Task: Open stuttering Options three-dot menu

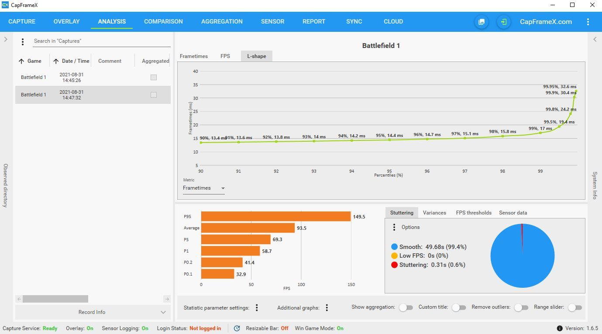Action: [394, 227]
